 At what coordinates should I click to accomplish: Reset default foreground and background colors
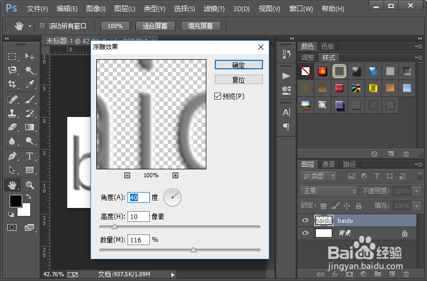11,214
